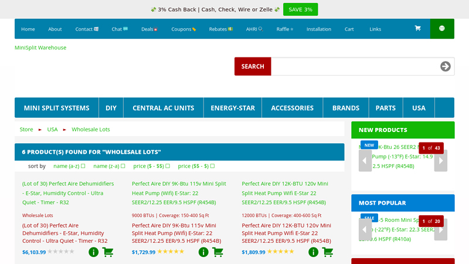The image size is (469, 264).
Task: Show info for the dehumidifier lot
Action: pyautogui.click(x=94, y=252)
